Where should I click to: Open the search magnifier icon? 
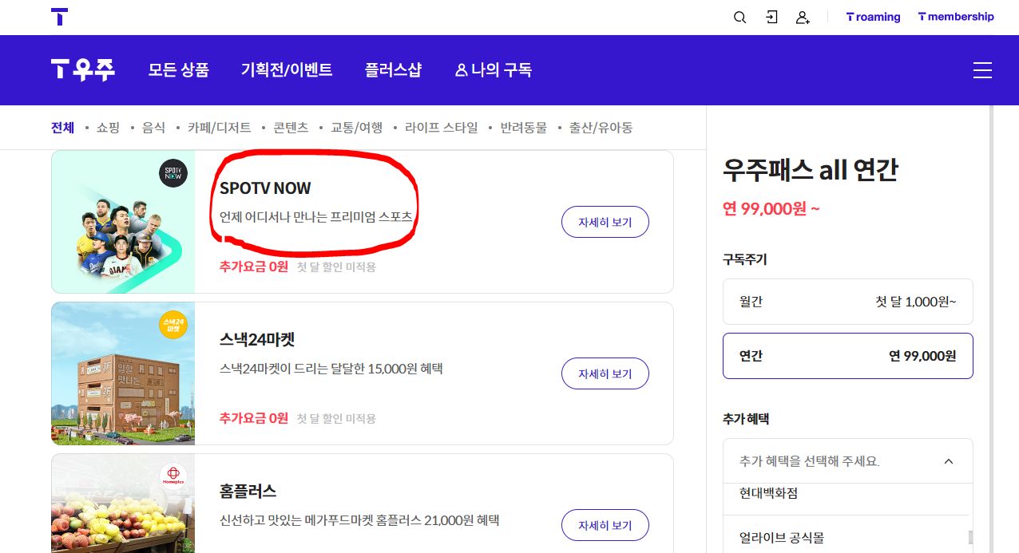[x=739, y=17]
